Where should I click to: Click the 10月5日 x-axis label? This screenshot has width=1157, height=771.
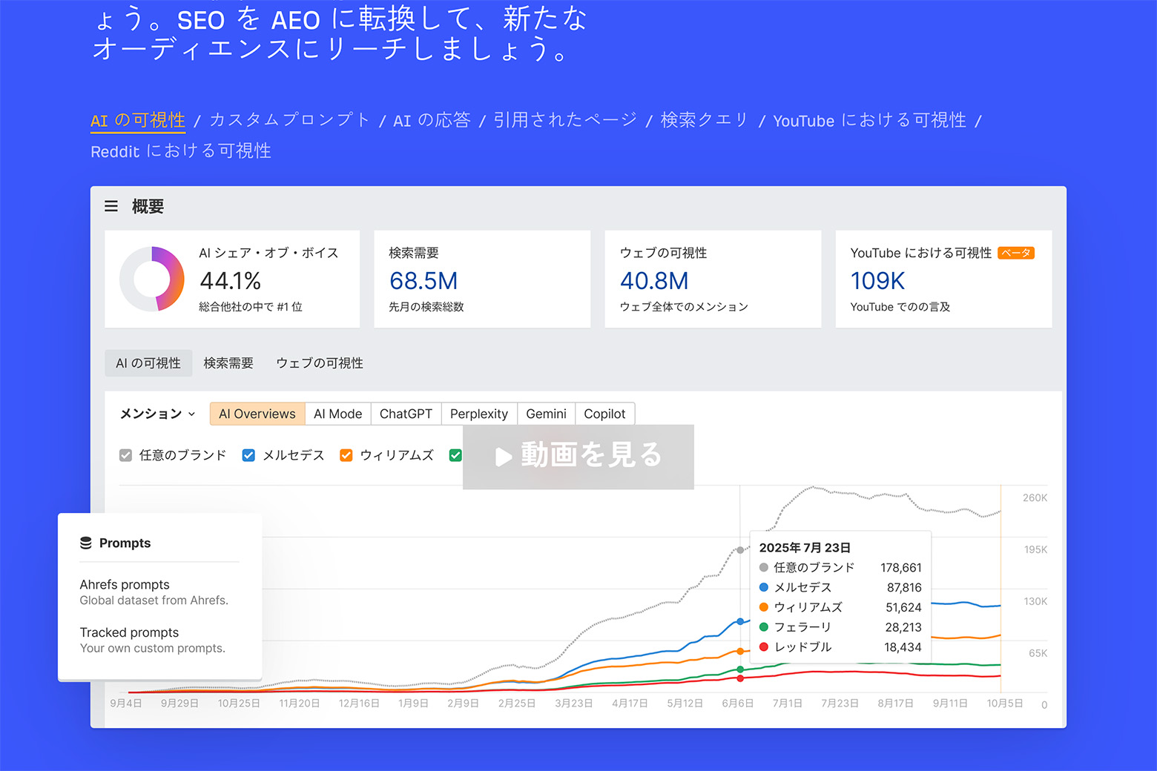click(x=1005, y=703)
